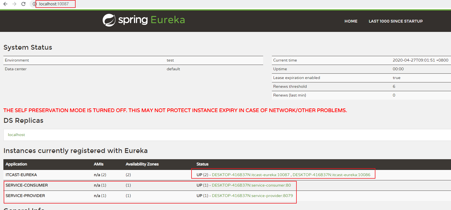Open the site info icon in address bar

(x=34, y=4)
